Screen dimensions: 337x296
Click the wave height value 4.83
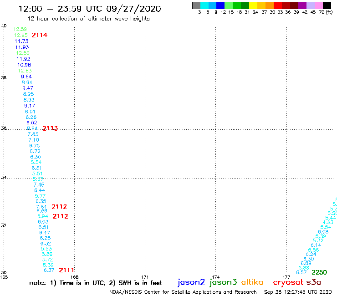[328, 223]
